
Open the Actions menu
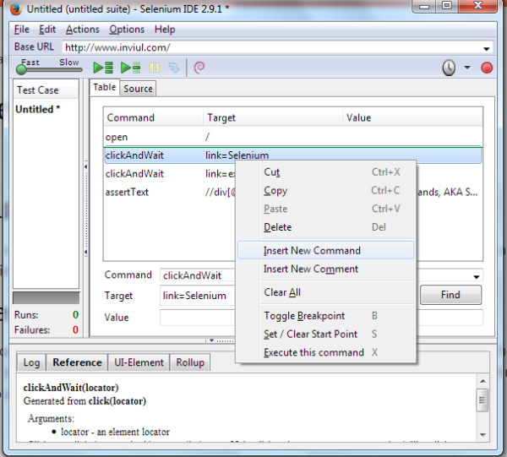point(83,30)
